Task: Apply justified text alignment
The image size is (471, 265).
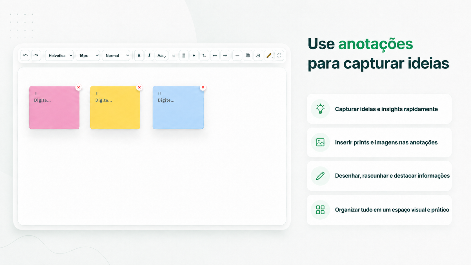Action: coord(184,55)
